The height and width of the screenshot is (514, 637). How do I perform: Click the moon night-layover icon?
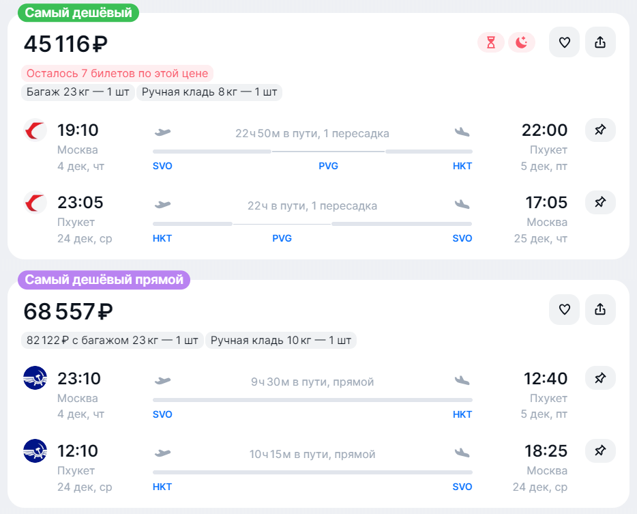522,42
